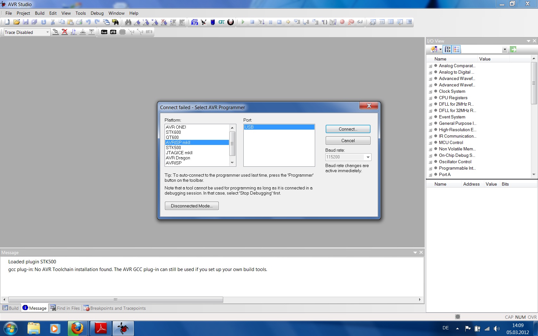Click the list view mode icon in I/O View
This screenshot has width=538, height=336.
457,49
